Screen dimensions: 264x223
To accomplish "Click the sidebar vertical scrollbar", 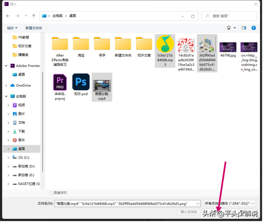I will 42,121.
